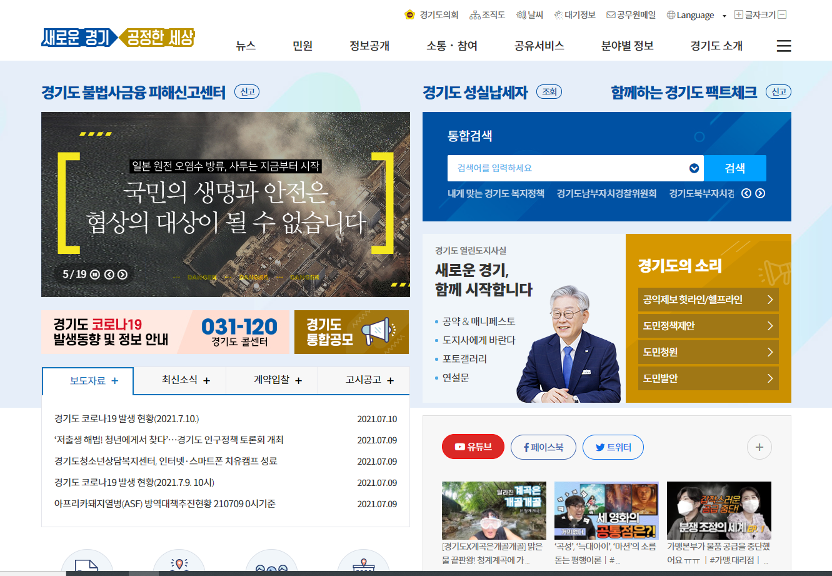Expand 공익제보 핫라인/헬프라인 chevron
Screen dimensions: 832x576
[x=770, y=300]
